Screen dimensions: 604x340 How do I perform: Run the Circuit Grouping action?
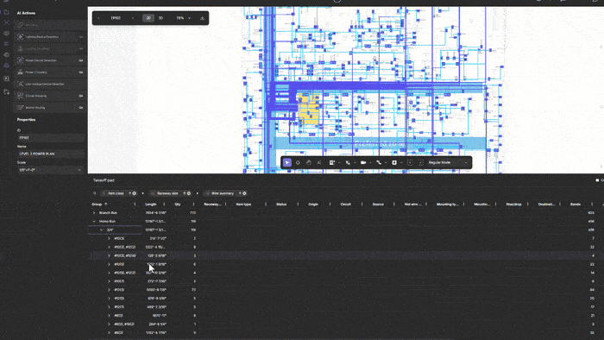(x=50, y=96)
